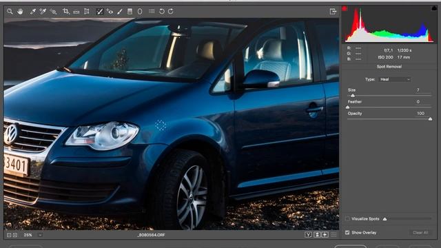Cycle the before/after view with the Y icon
441x248 pixels.
pyautogui.click(x=308, y=234)
